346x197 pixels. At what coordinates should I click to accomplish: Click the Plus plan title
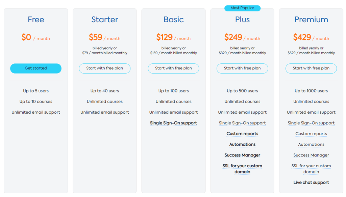[242, 20]
